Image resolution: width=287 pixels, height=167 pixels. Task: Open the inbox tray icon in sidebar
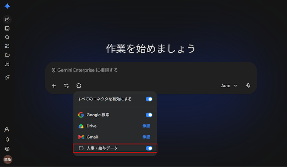7,28
